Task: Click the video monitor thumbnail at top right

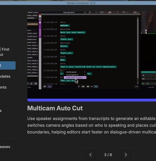Action: (x=148, y=23)
